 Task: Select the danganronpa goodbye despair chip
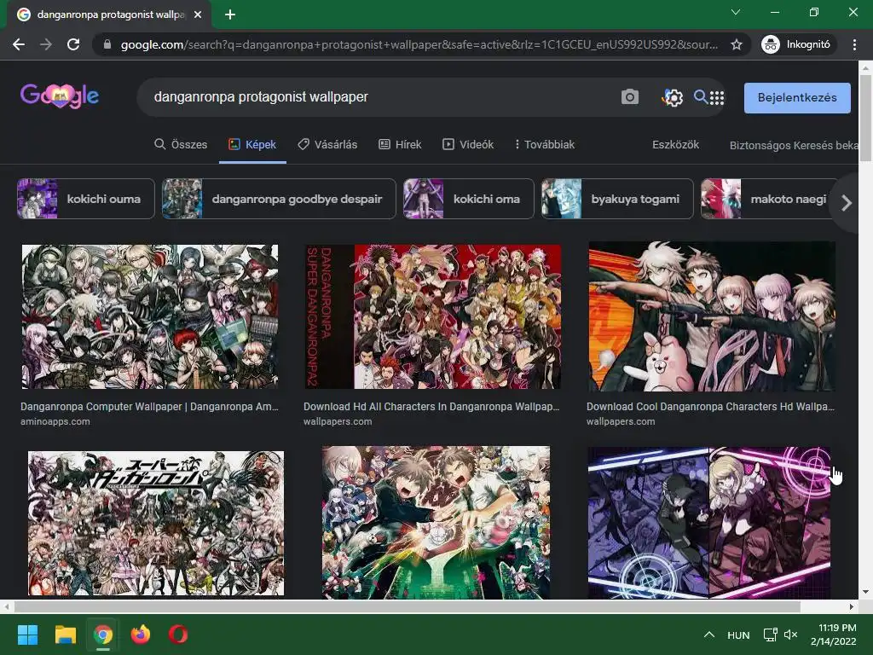tap(279, 199)
